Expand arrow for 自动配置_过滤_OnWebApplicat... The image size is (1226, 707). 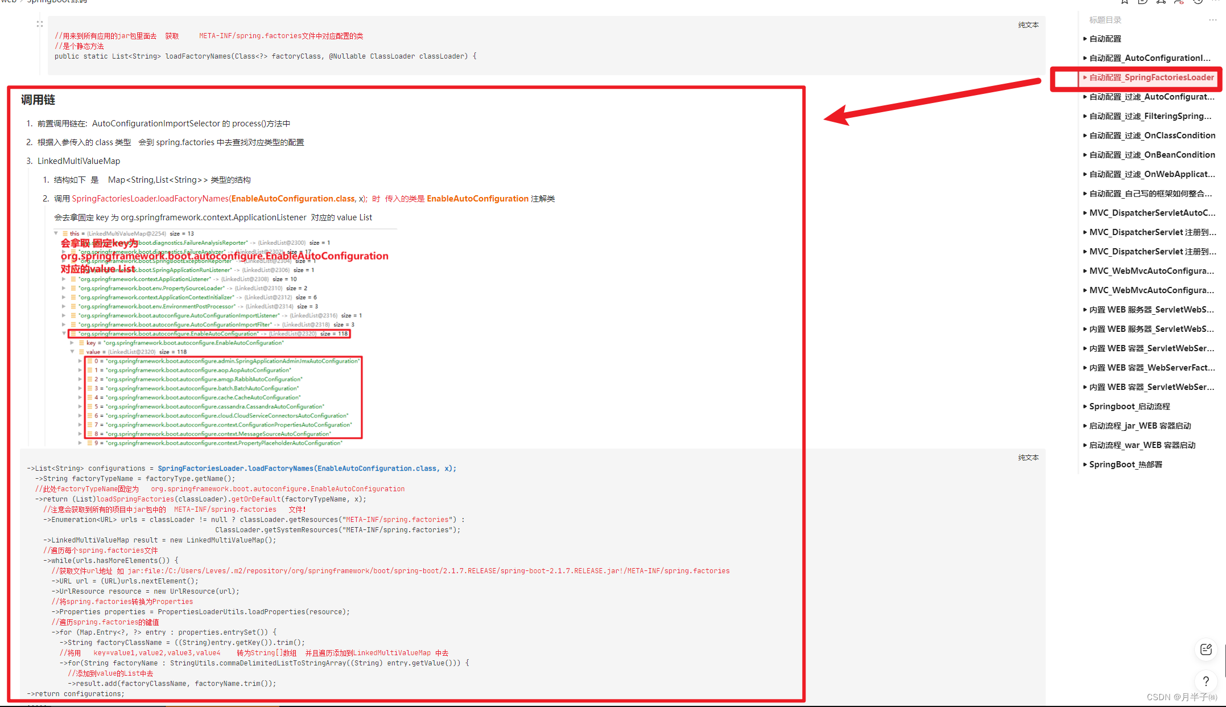1085,174
